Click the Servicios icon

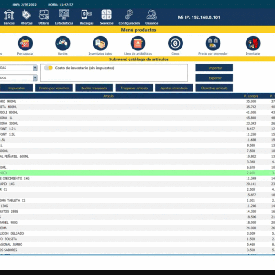click(106, 15)
